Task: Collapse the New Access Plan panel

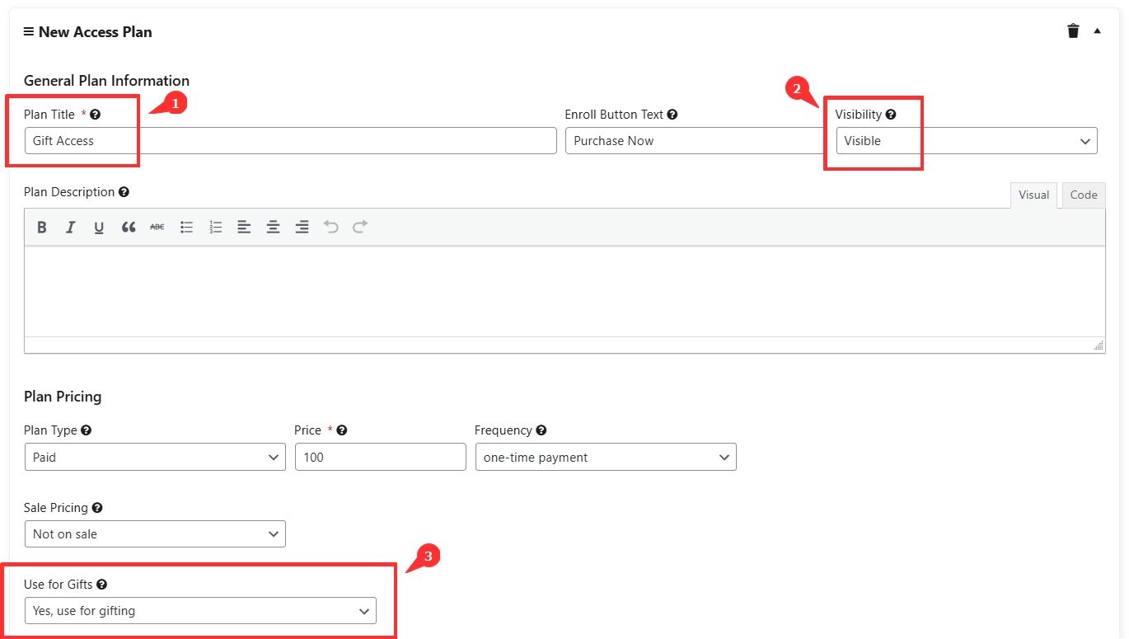Action: tap(1097, 31)
